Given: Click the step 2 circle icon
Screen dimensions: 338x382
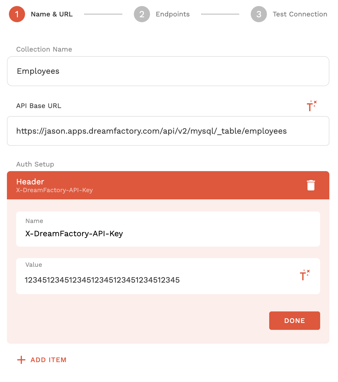Looking at the screenshot, I should (x=142, y=14).
